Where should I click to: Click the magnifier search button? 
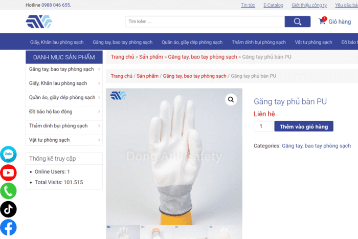point(298,21)
